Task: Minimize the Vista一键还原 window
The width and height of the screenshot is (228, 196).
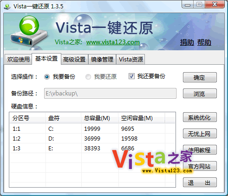Action: pos(188,5)
